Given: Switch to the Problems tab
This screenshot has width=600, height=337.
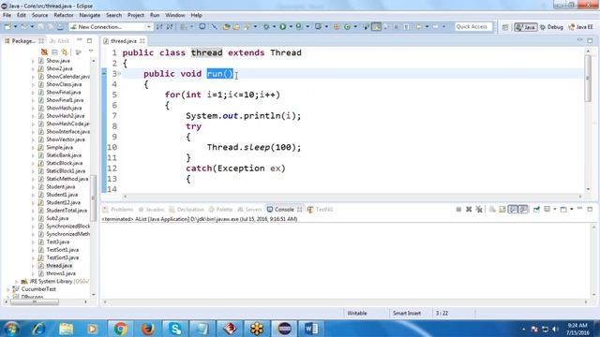Looking at the screenshot, I should click(118, 210).
